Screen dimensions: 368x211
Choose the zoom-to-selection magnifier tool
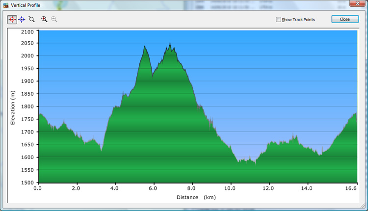point(31,19)
